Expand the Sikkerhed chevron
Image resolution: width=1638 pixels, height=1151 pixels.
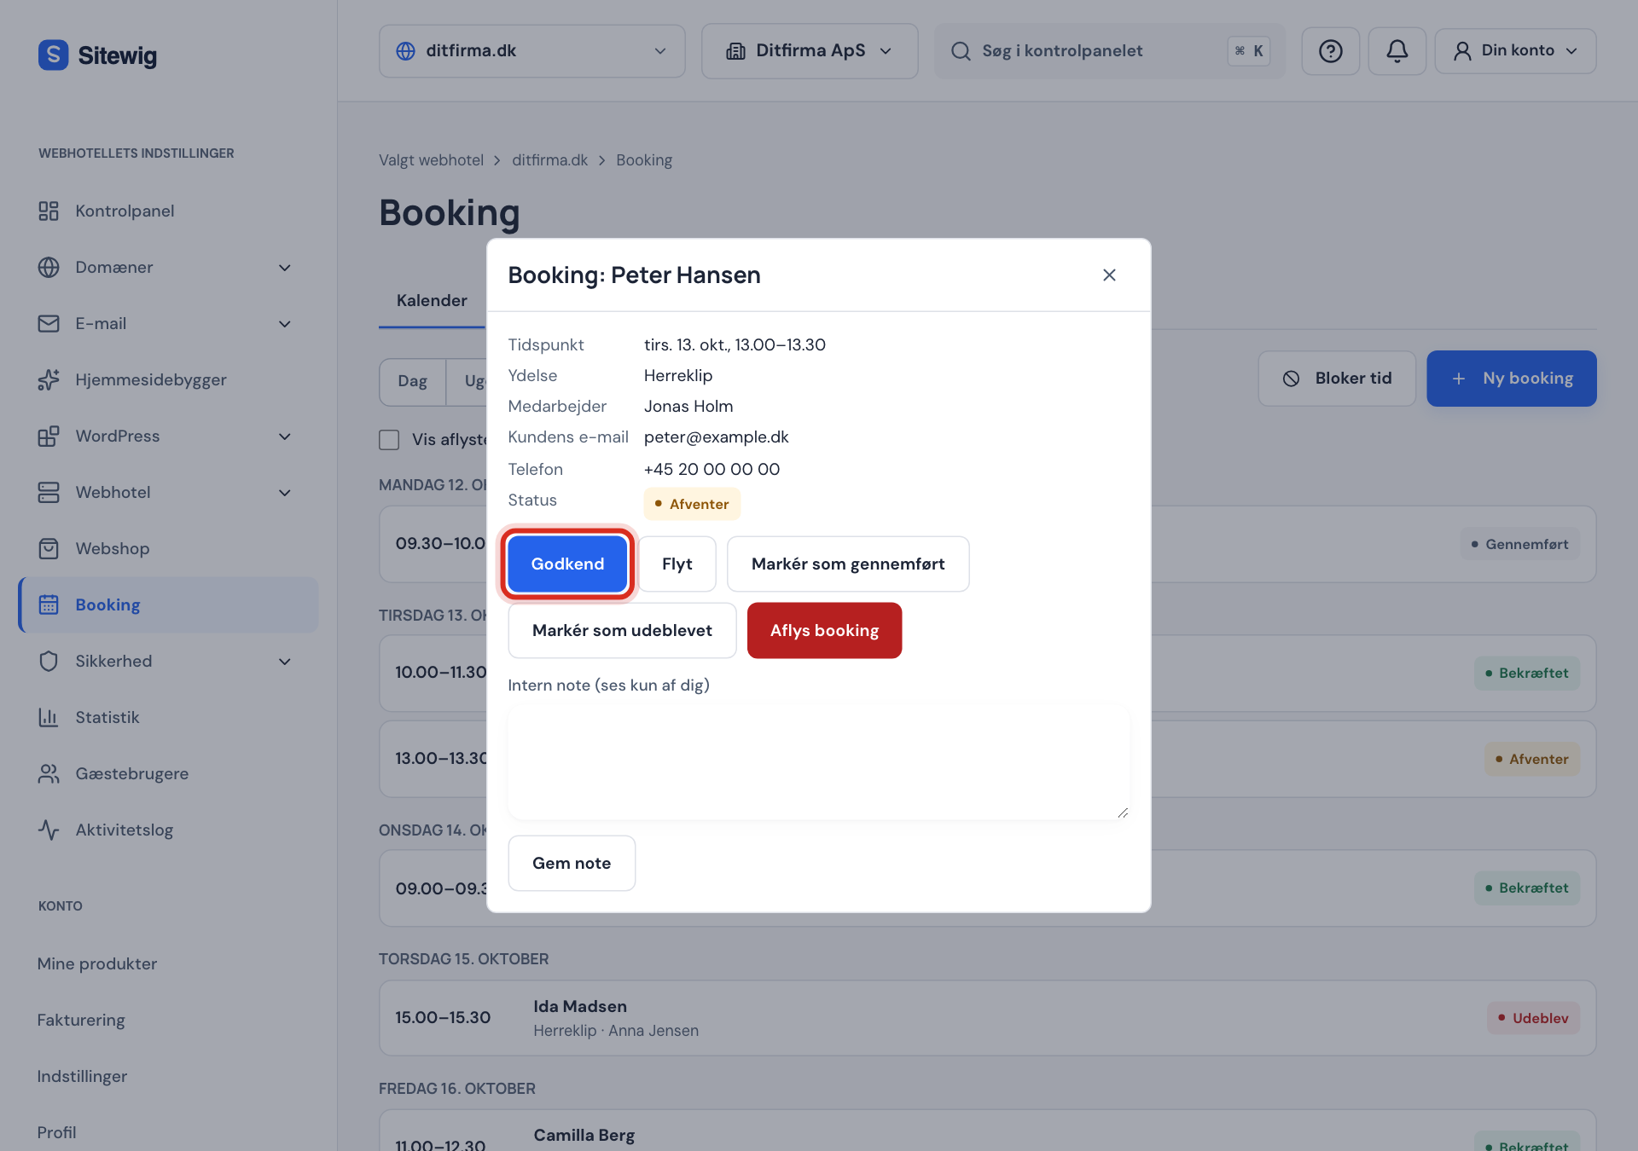(285, 662)
